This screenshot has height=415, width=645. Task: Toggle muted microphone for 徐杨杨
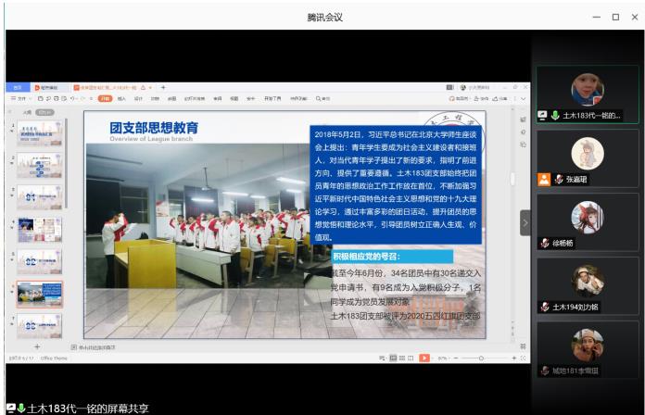pos(545,244)
